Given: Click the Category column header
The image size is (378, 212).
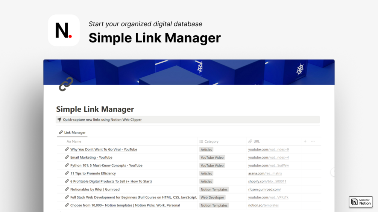Looking at the screenshot, I should 209,141.
